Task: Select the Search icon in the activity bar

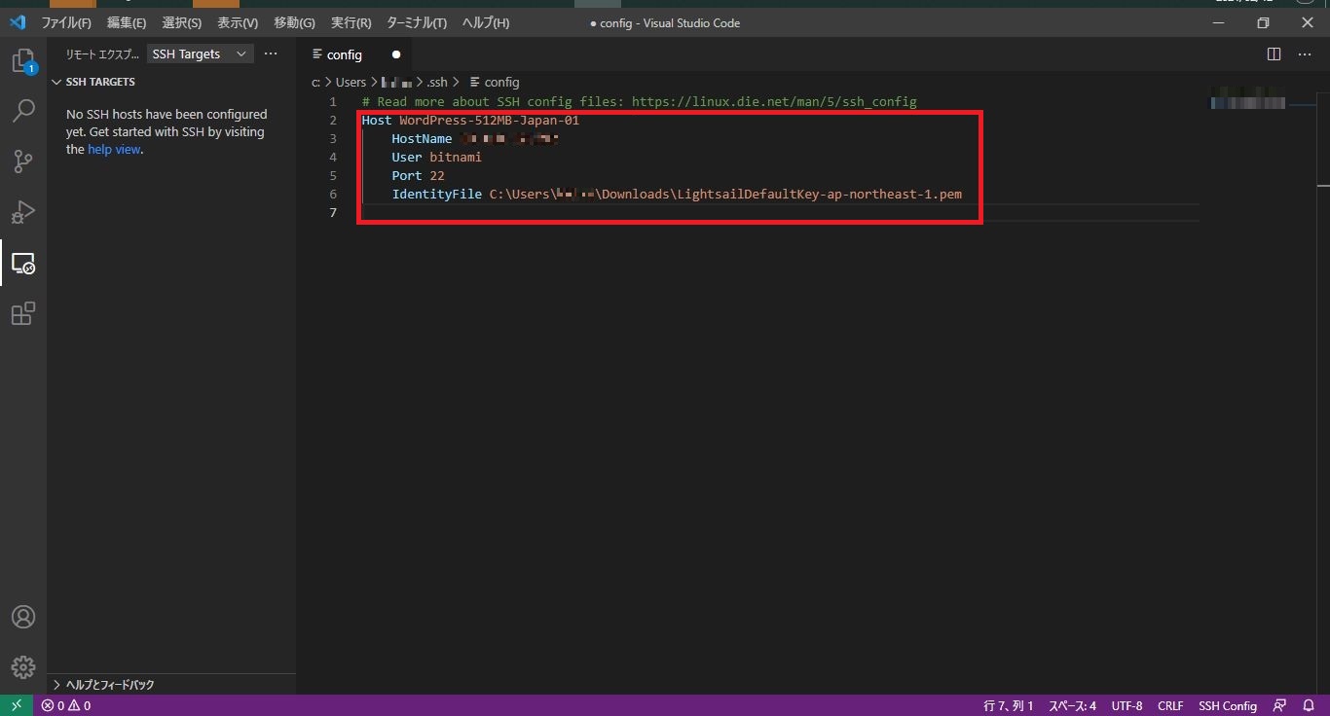Action: [x=22, y=111]
